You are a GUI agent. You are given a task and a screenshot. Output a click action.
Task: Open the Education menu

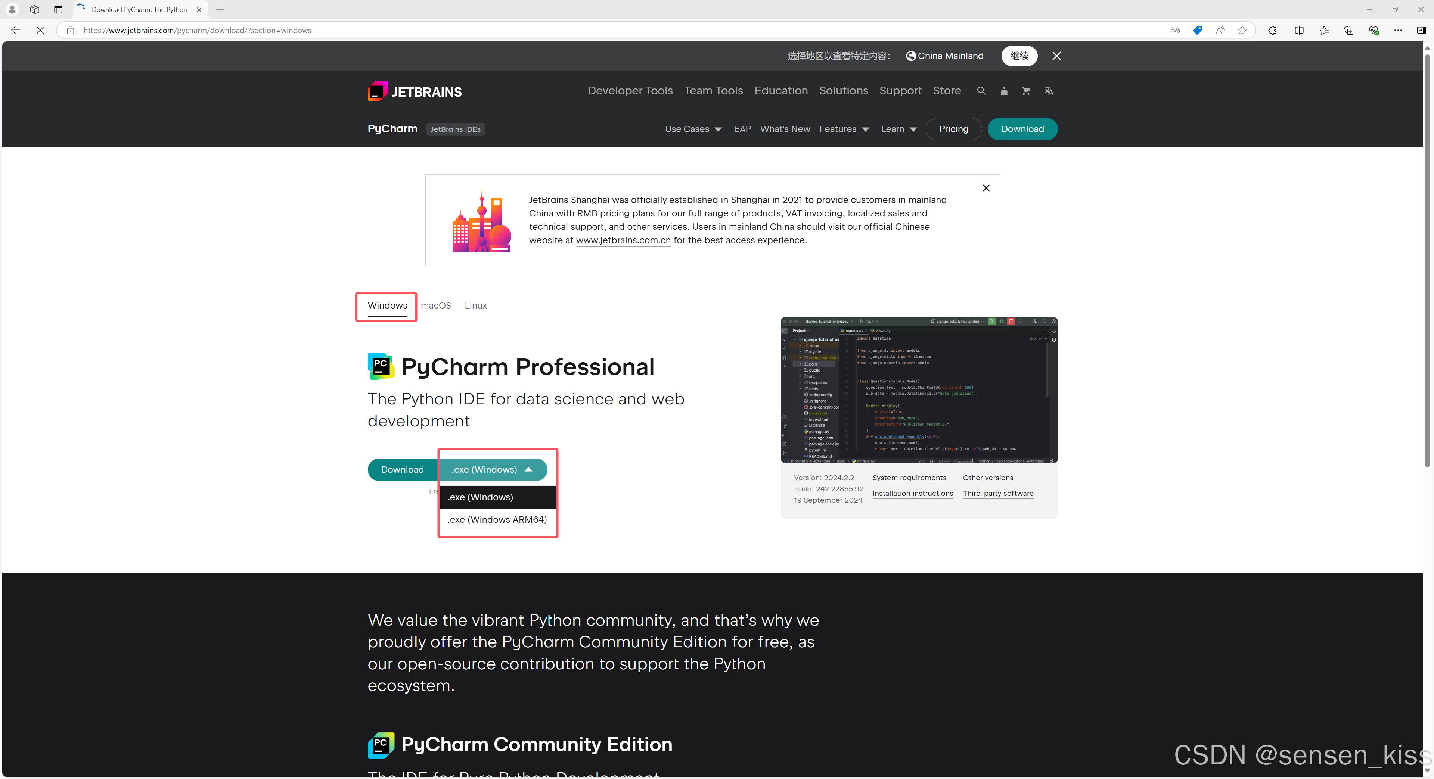click(x=780, y=91)
